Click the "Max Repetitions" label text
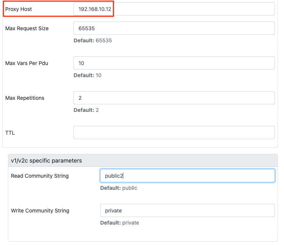 pos(25,98)
